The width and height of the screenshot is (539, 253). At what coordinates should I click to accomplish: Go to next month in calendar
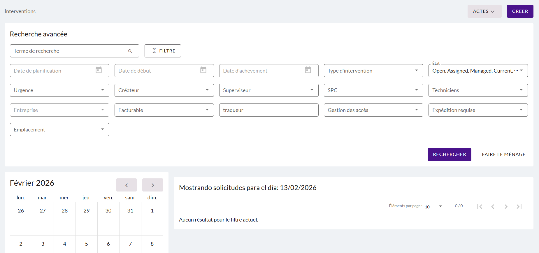coord(152,185)
